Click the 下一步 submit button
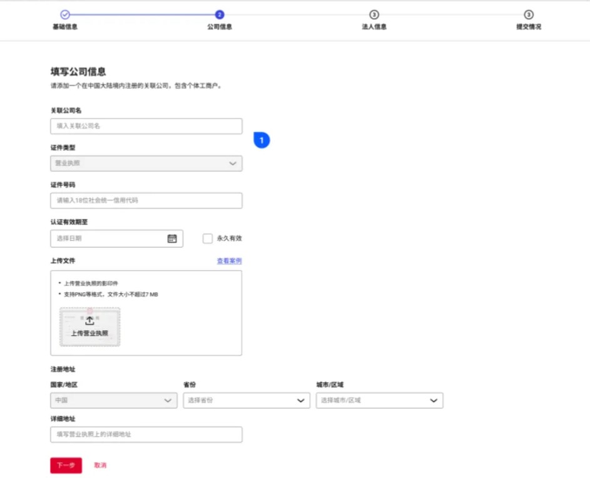Viewport: 590px width, 478px height. [66, 465]
